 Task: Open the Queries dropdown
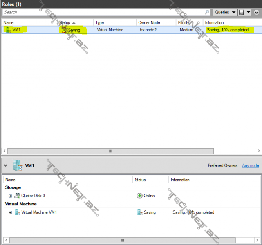[225, 12]
